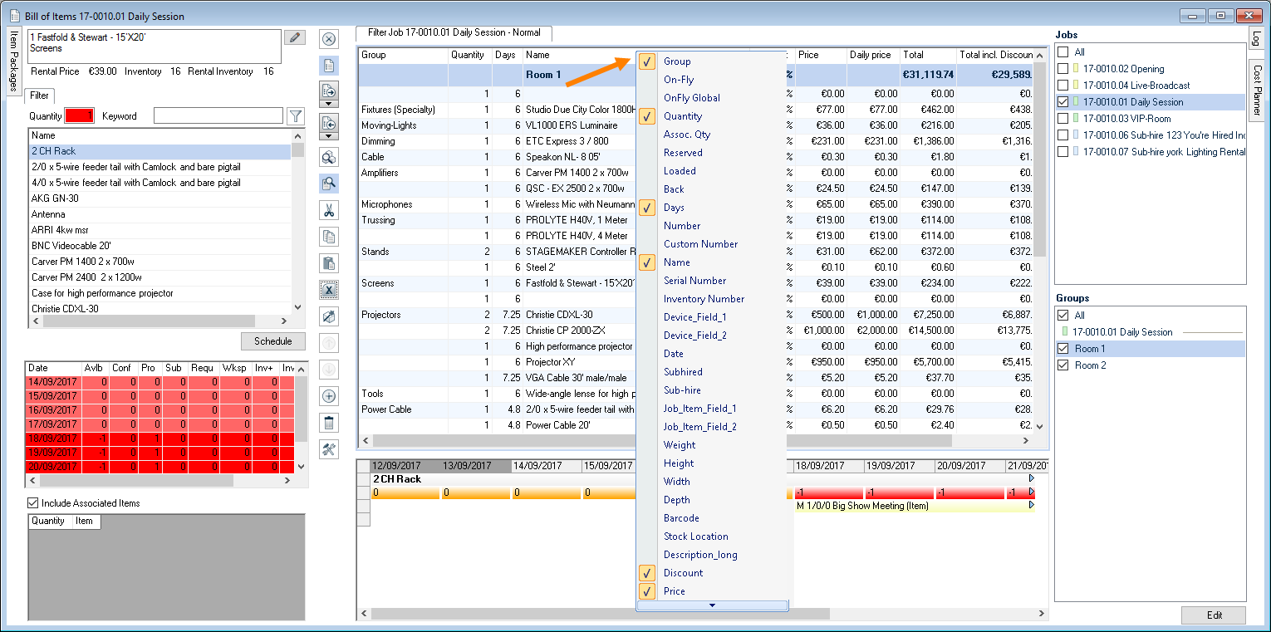The image size is (1271, 632).
Task: Click the Edit button below Groups
Action: point(1214,615)
